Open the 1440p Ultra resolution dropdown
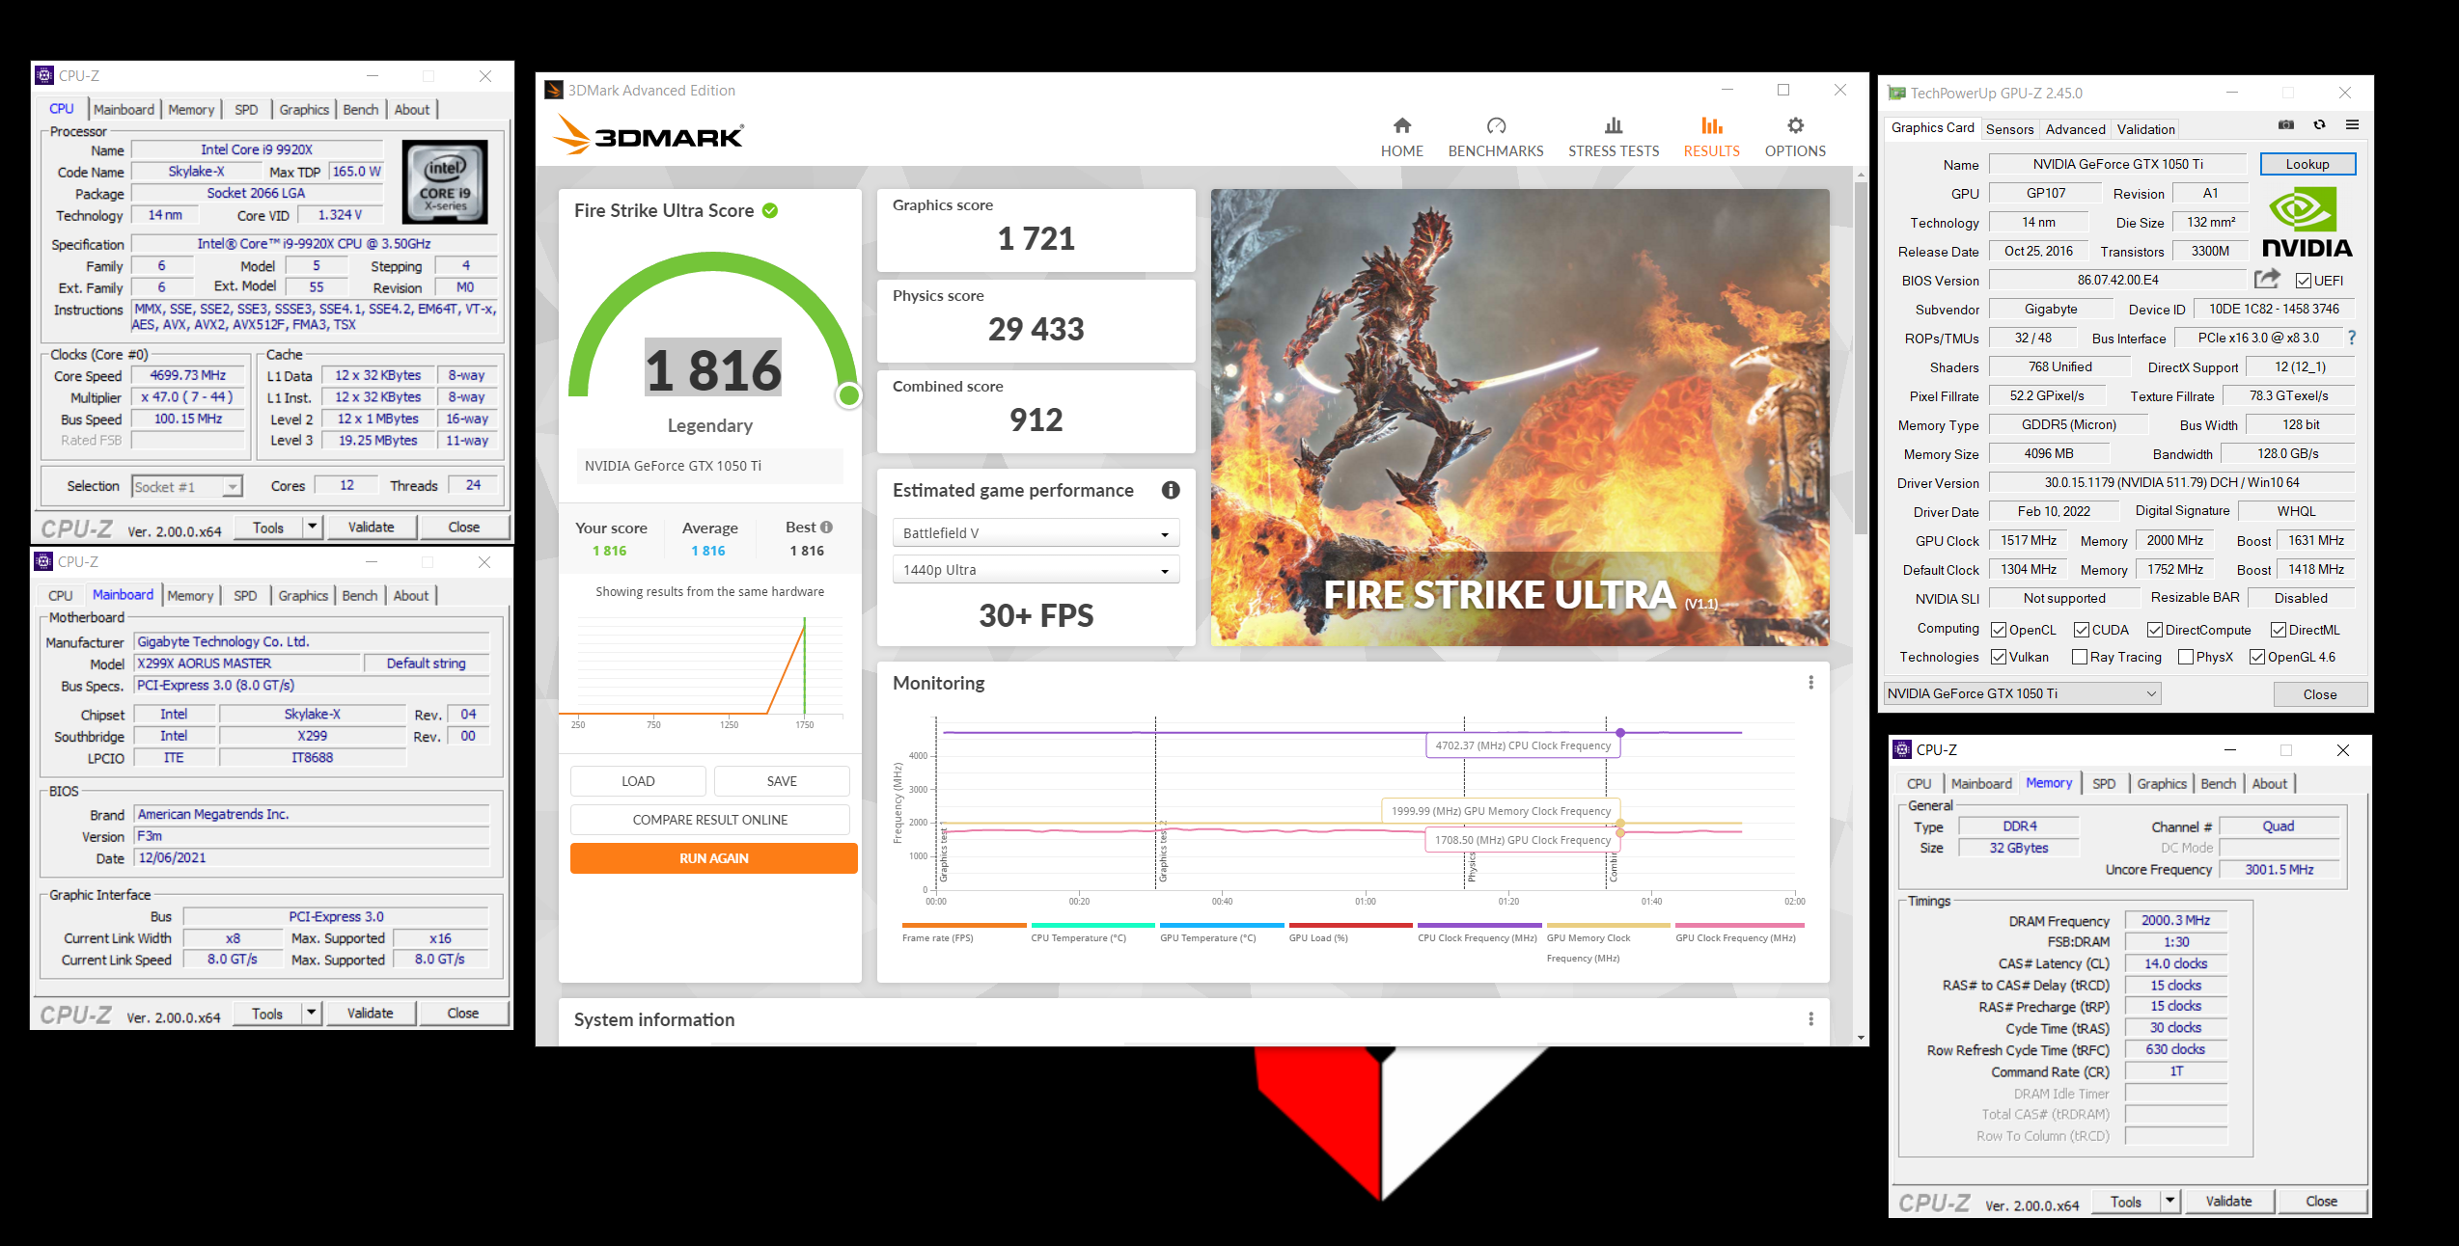The image size is (2459, 1246). coord(1036,570)
